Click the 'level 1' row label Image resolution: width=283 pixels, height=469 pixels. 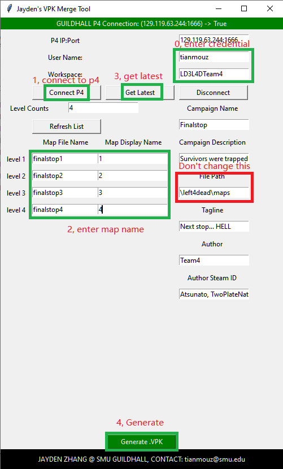tap(16, 159)
